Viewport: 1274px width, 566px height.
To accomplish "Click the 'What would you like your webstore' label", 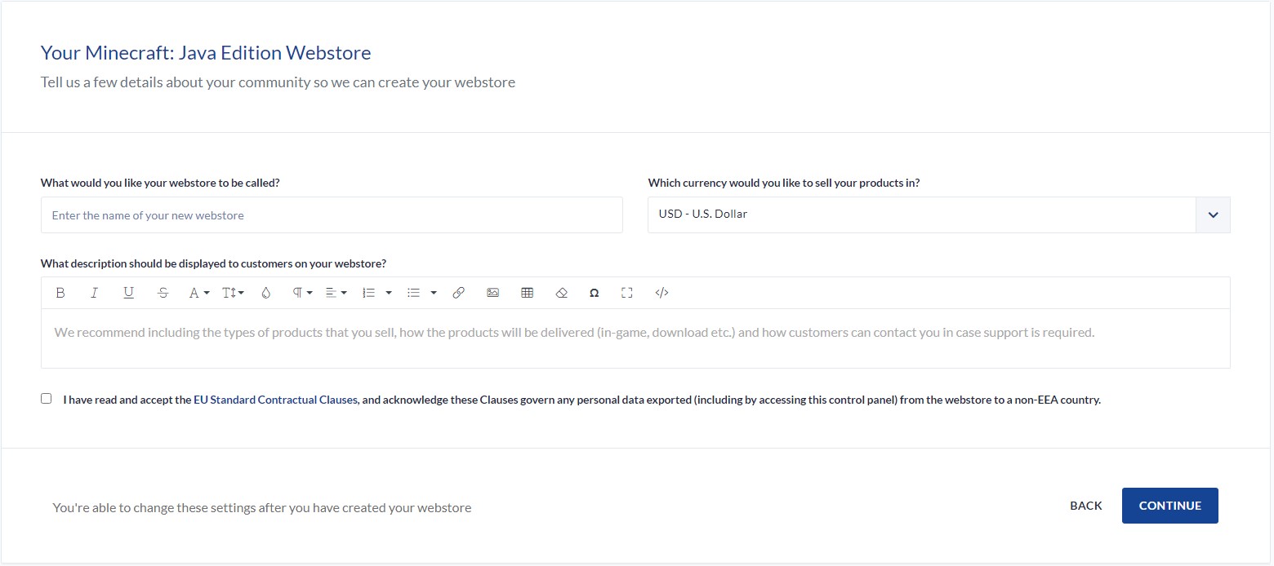I will (x=160, y=183).
